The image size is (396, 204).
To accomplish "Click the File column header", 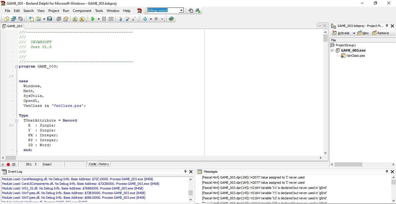I will point(363,40).
